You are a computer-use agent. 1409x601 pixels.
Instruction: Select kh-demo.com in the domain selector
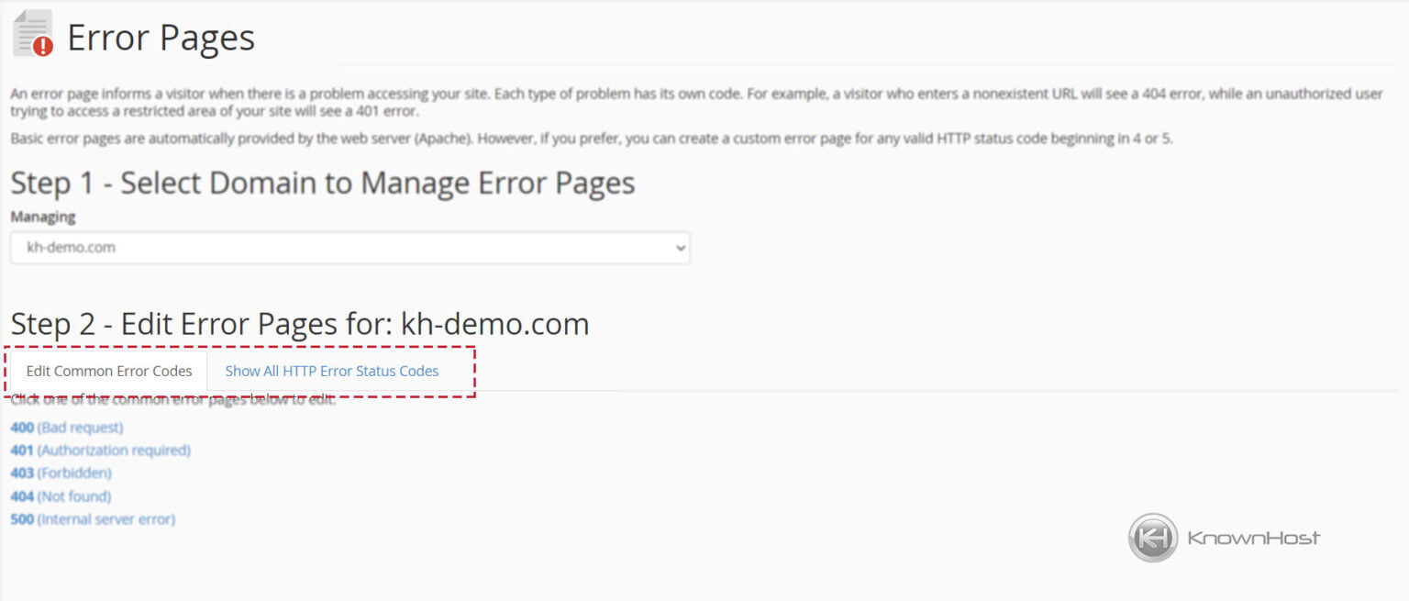(x=349, y=247)
